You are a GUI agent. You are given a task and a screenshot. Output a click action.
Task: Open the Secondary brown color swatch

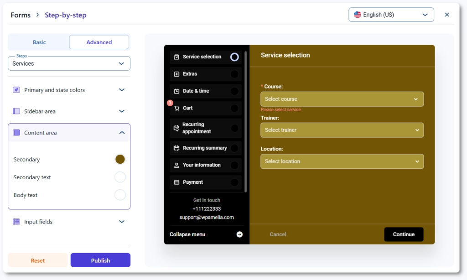point(120,159)
